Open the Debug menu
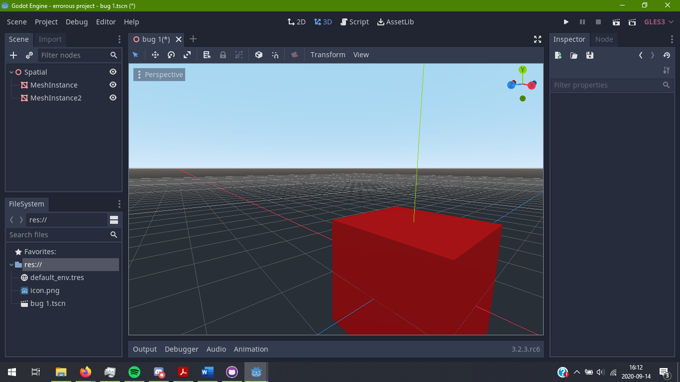The height and width of the screenshot is (382, 680). (x=77, y=22)
